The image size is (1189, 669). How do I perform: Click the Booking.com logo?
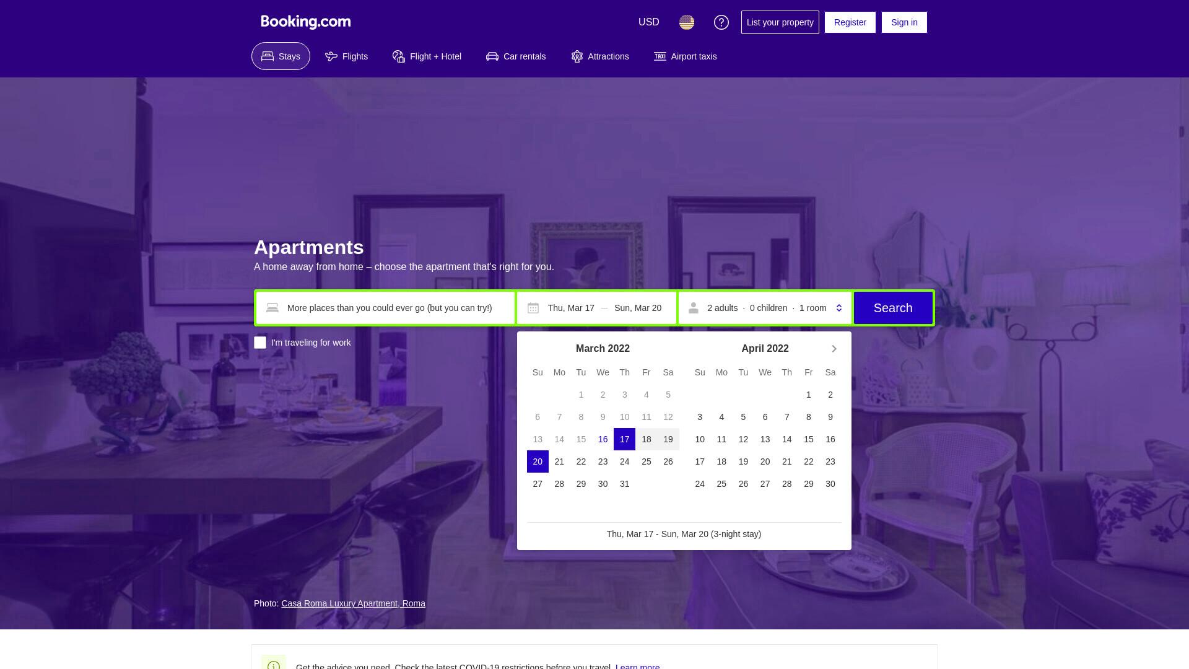[306, 22]
